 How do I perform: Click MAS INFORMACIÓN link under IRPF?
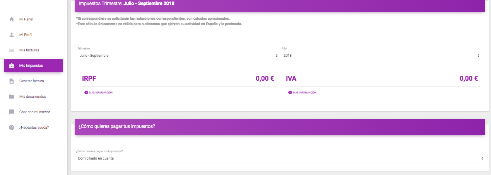[x=101, y=93]
